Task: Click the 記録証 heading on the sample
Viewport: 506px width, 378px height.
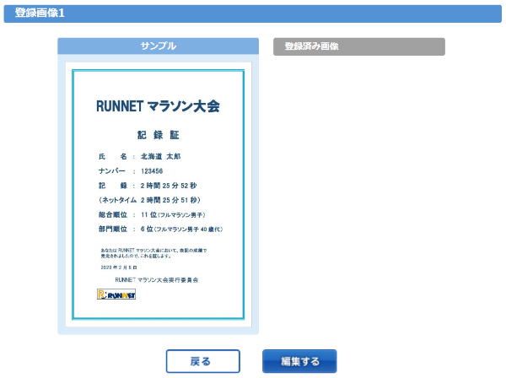Action: coord(158,135)
